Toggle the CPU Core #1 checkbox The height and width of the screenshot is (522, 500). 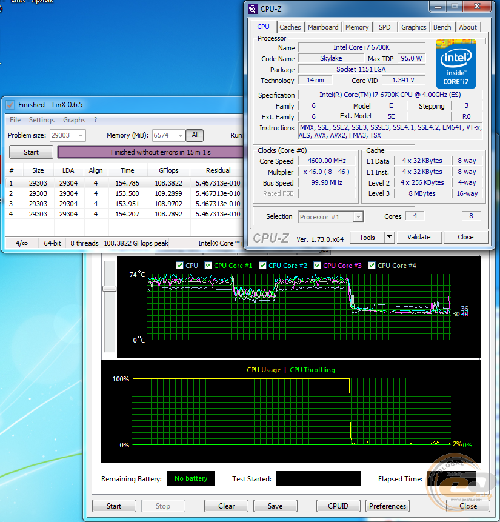point(208,266)
